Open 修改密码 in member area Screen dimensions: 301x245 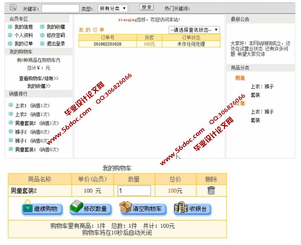coord(56,35)
